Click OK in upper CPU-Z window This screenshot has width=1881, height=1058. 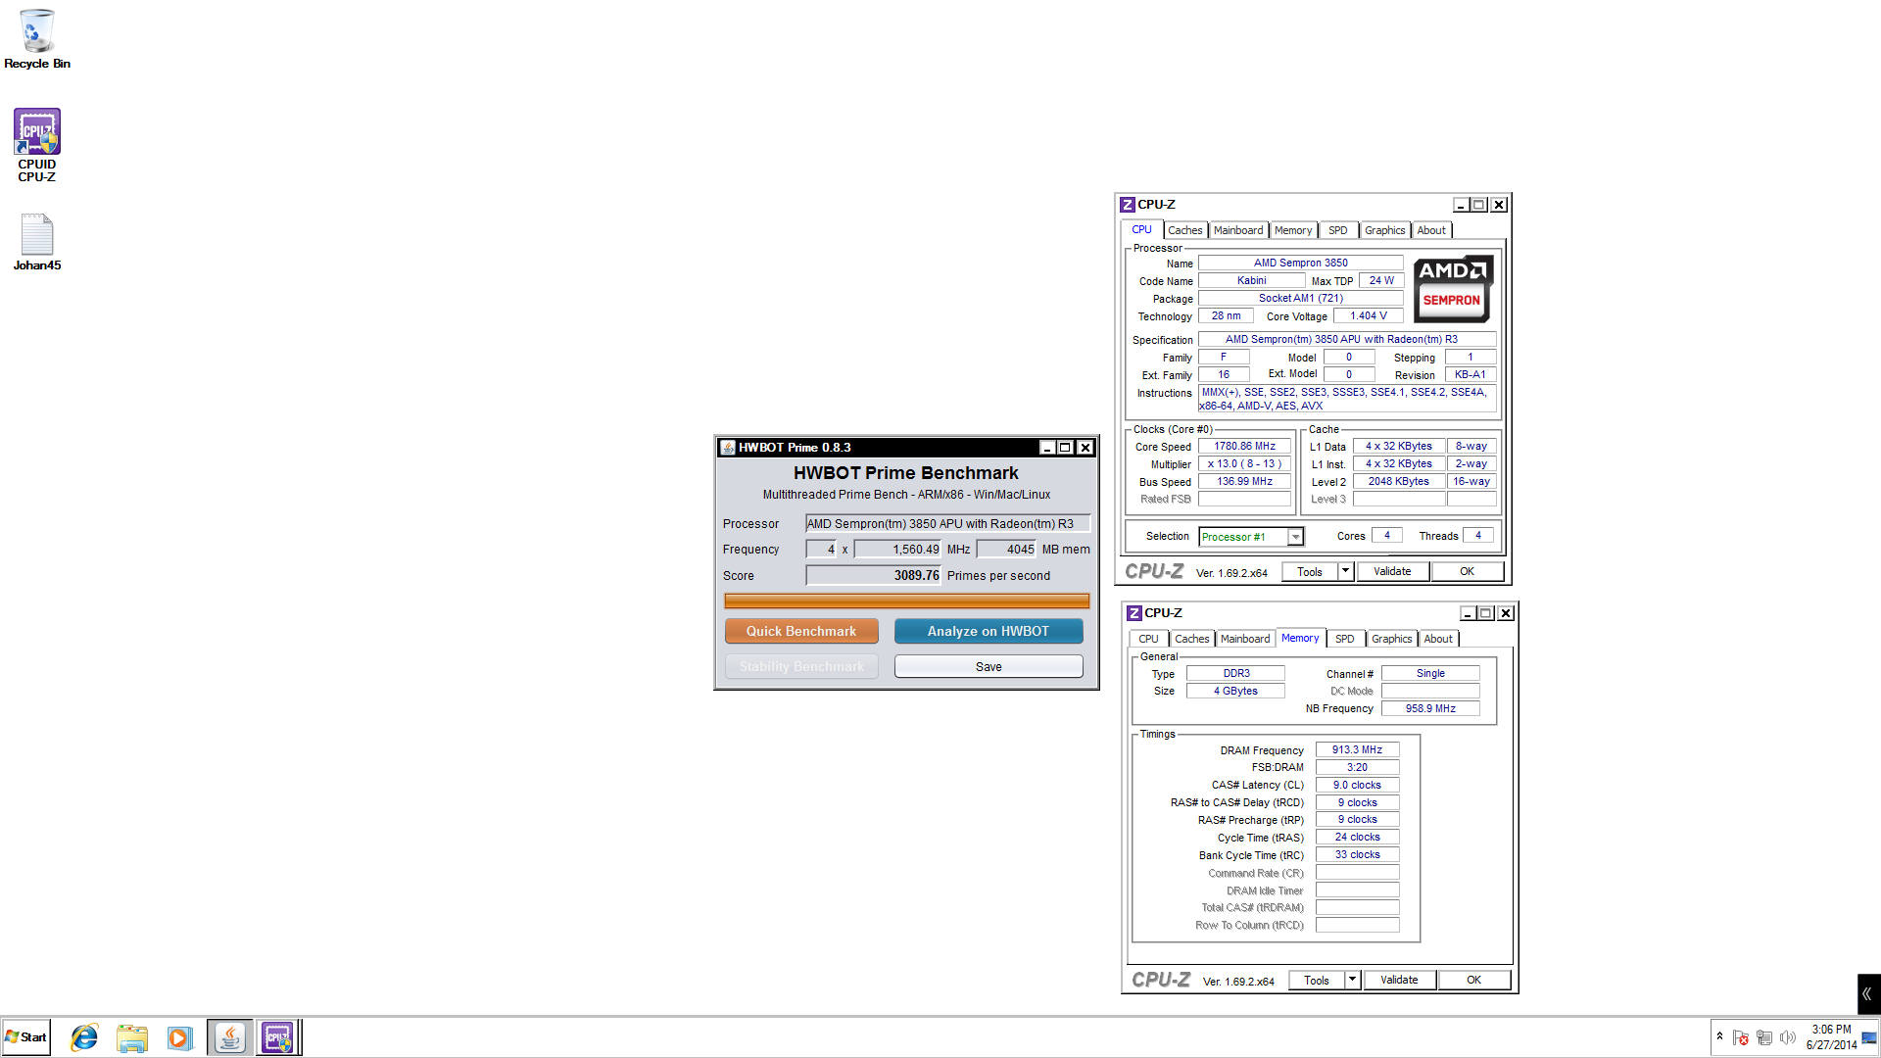tap(1467, 572)
